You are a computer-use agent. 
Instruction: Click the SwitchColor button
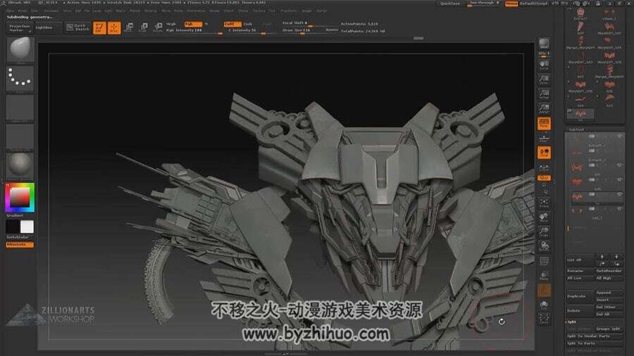[x=20, y=237]
